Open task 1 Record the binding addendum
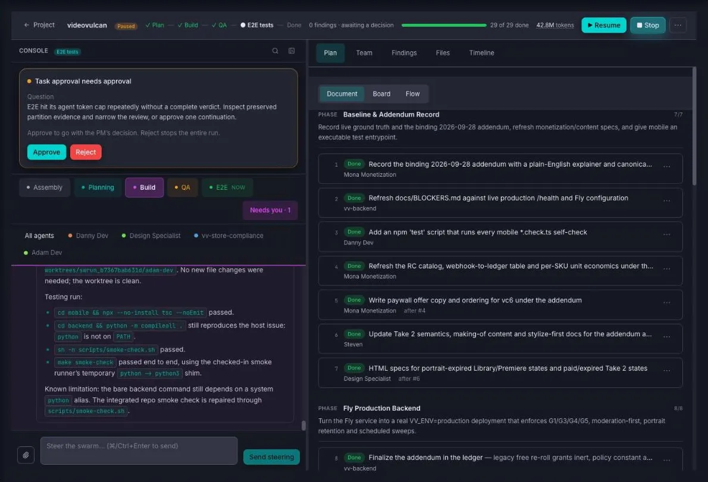The image size is (708, 482). click(x=500, y=168)
